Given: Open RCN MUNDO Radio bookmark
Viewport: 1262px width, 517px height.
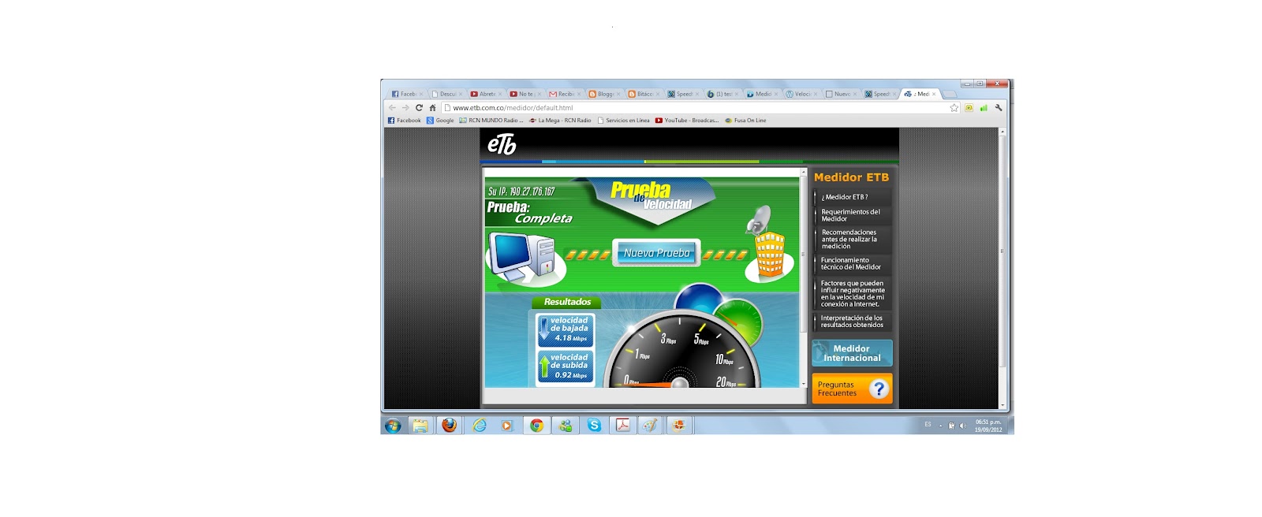Looking at the screenshot, I should click(x=491, y=121).
